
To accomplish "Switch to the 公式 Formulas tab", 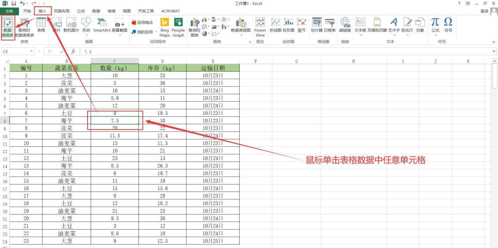I will point(81,11).
